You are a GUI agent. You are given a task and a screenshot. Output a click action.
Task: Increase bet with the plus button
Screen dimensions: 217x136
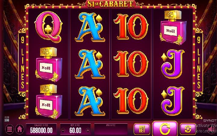coord(88,130)
